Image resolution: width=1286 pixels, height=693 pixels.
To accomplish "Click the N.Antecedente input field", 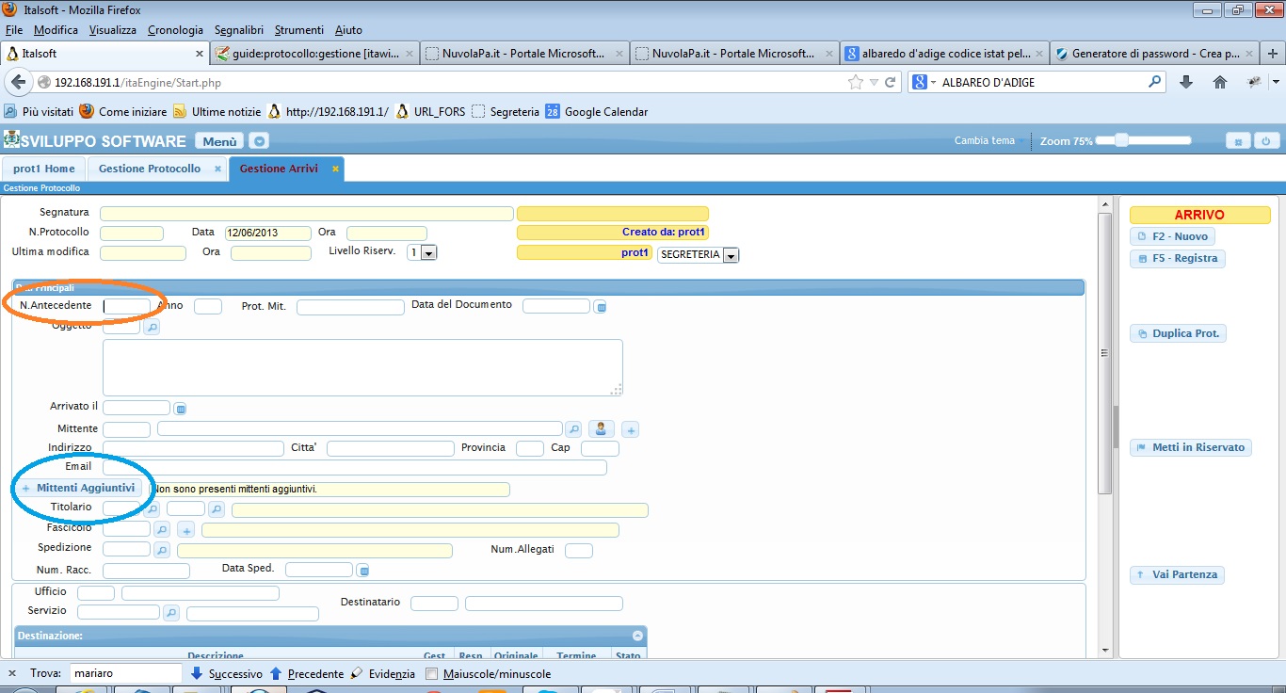I will 126,306.
